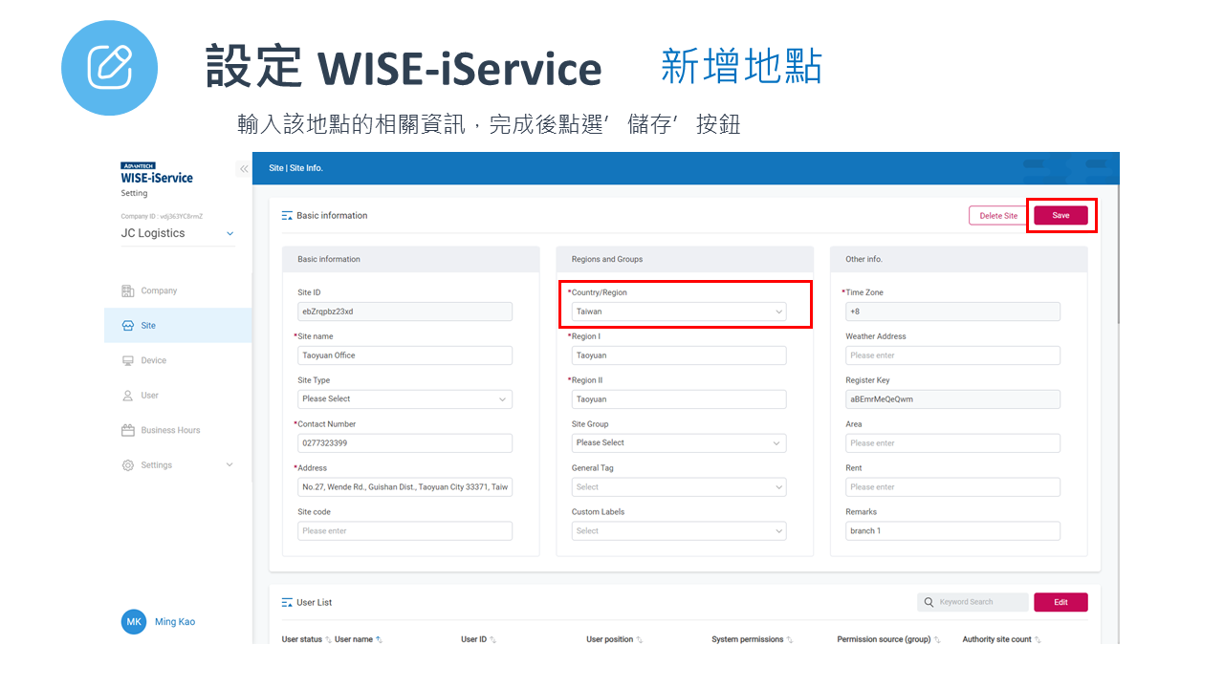Collapse the sidebar with the double-chevron icon
This screenshot has width=1224, height=688.
click(244, 169)
